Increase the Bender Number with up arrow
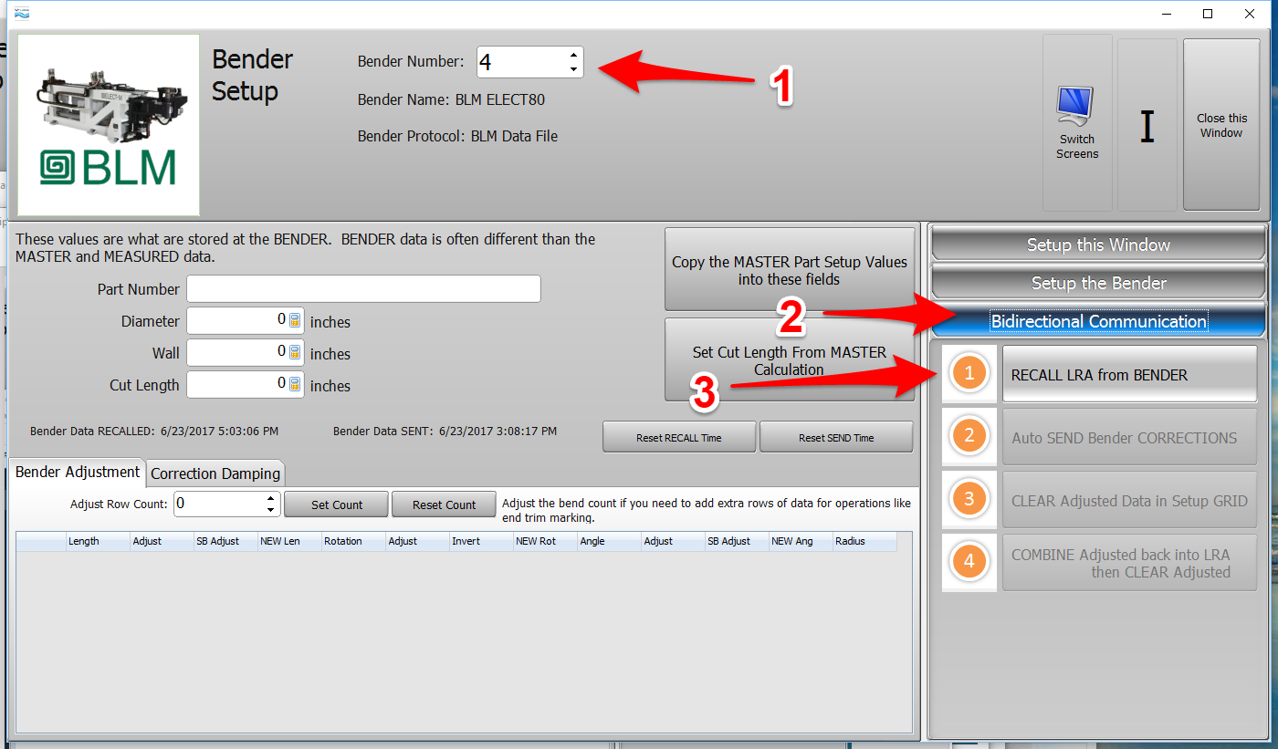Image resolution: width=1278 pixels, height=749 pixels. pyautogui.click(x=573, y=55)
